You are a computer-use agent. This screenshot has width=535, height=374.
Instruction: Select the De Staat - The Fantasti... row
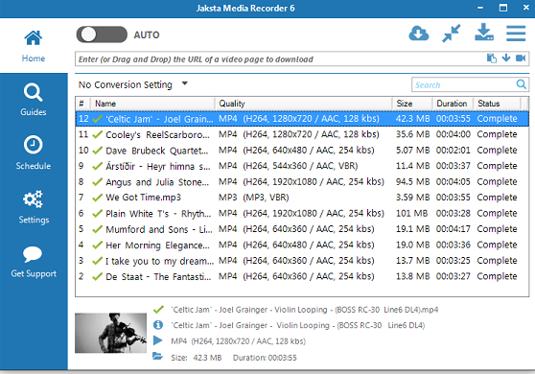click(x=302, y=276)
